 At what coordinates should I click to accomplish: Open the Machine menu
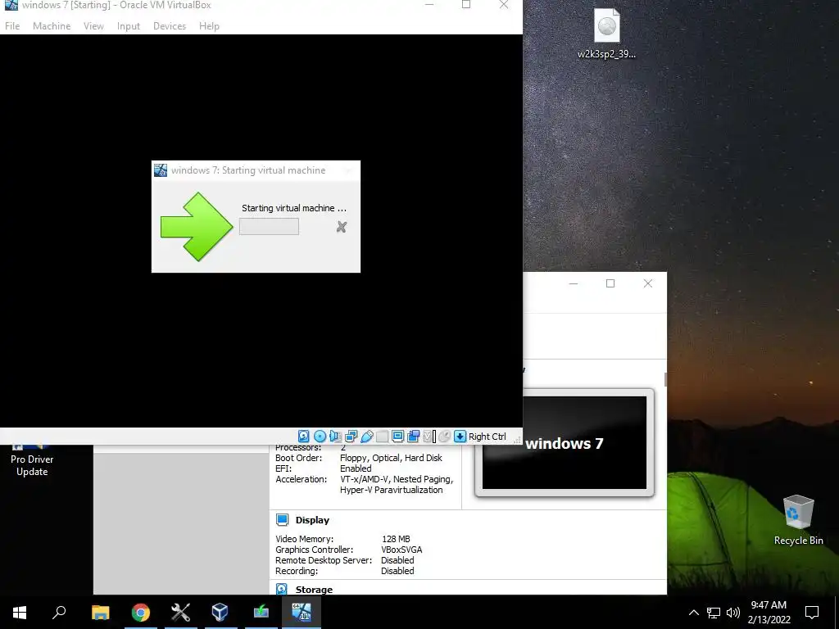click(52, 25)
